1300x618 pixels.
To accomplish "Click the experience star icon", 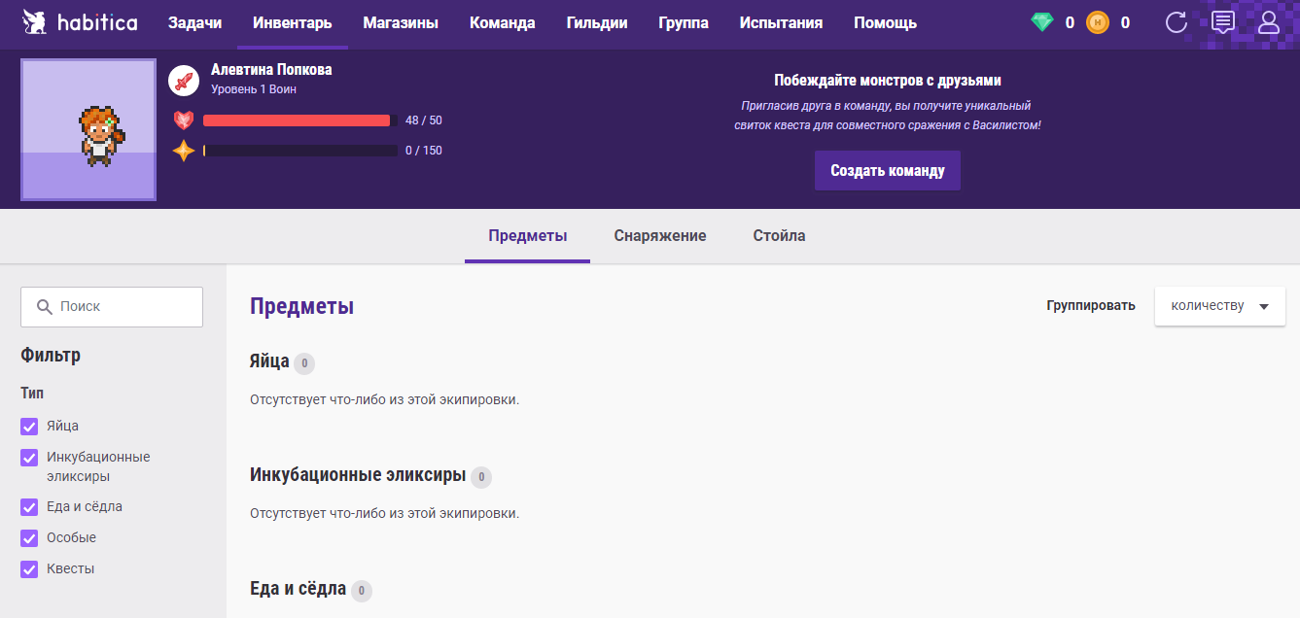I will (184, 151).
